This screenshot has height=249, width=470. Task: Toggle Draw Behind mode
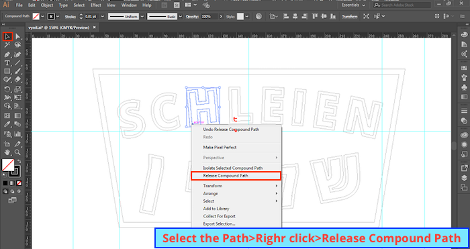pyautogui.click(x=12, y=191)
